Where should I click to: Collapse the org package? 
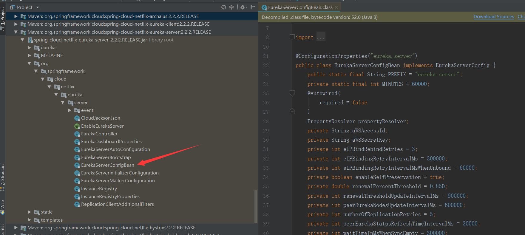tap(29, 63)
